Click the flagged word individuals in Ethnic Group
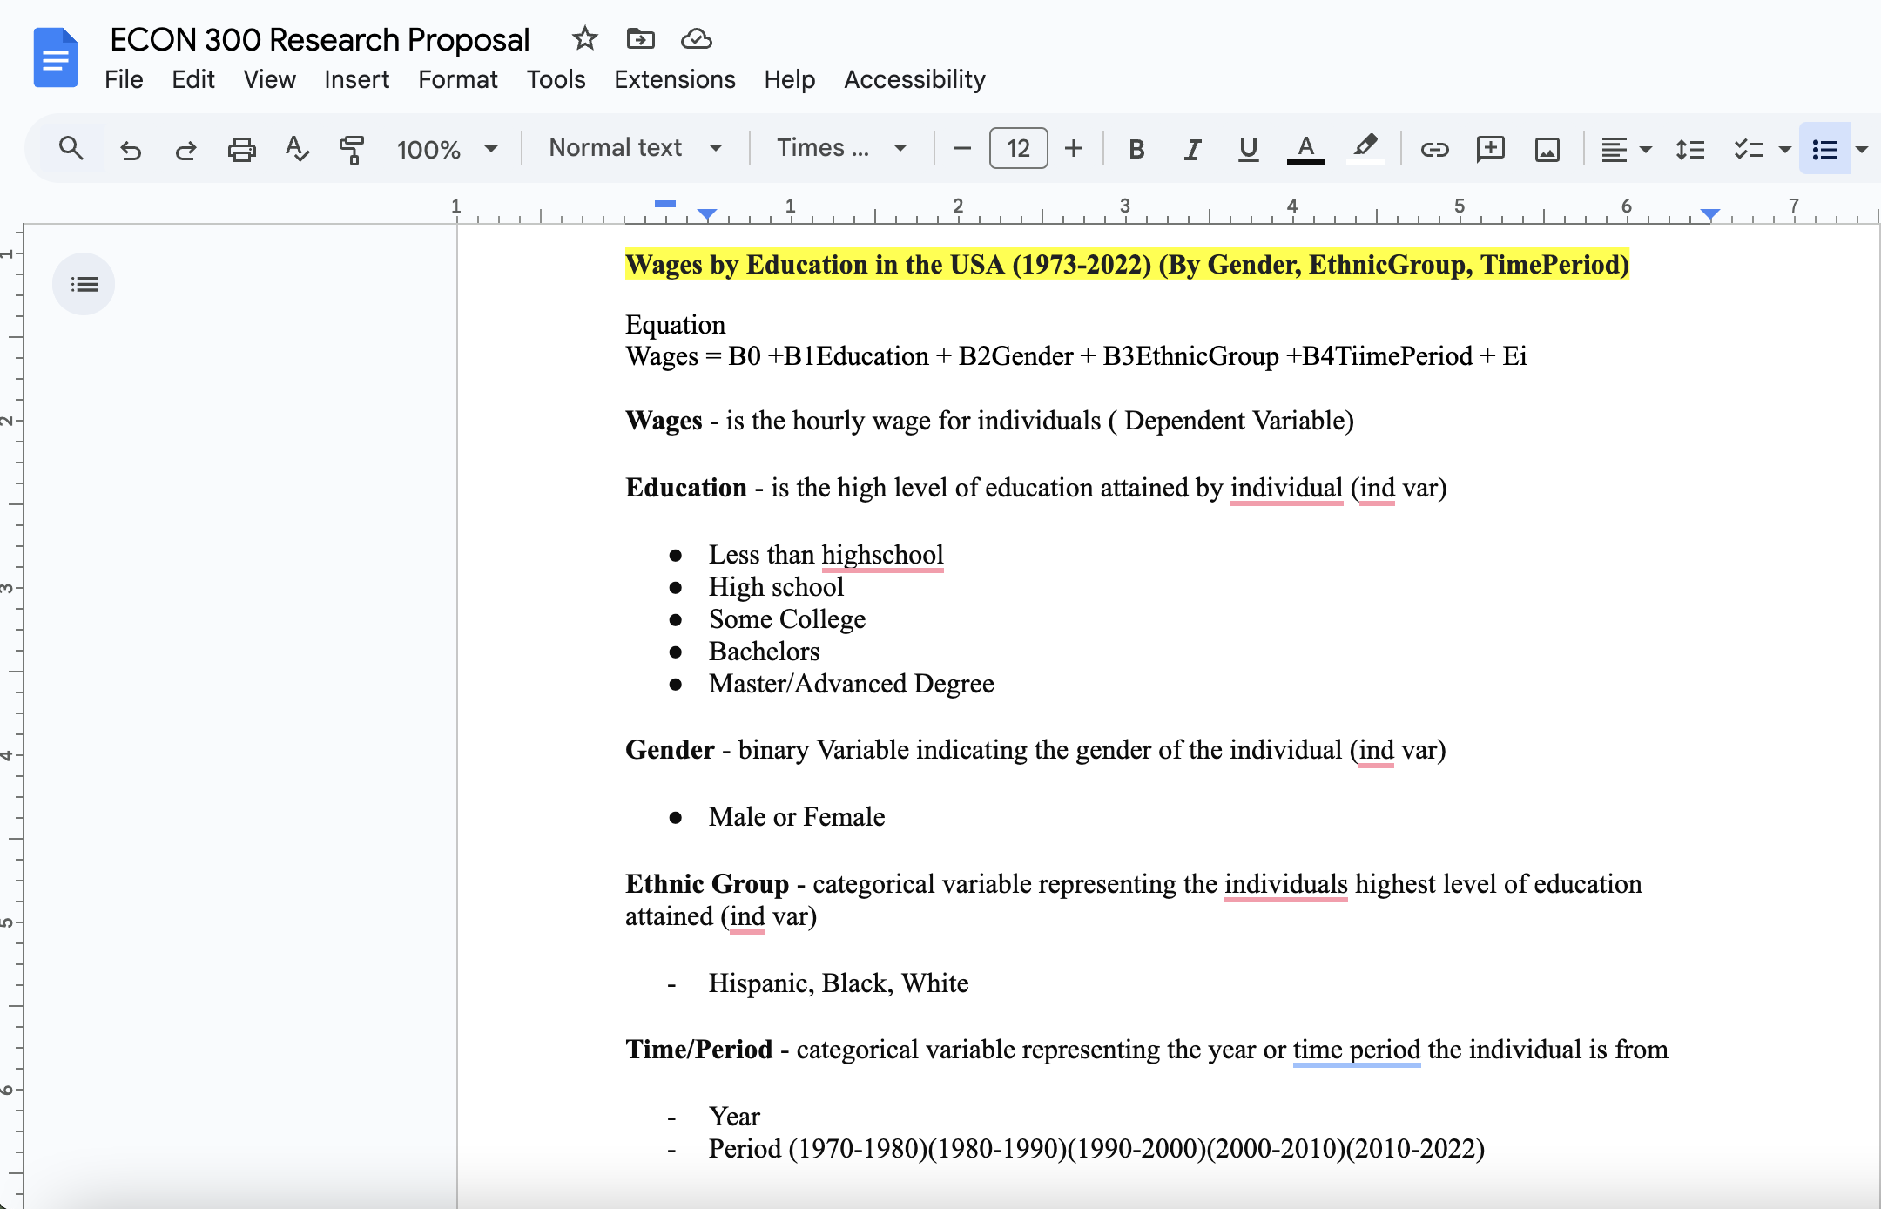The image size is (1881, 1209). 1285,884
